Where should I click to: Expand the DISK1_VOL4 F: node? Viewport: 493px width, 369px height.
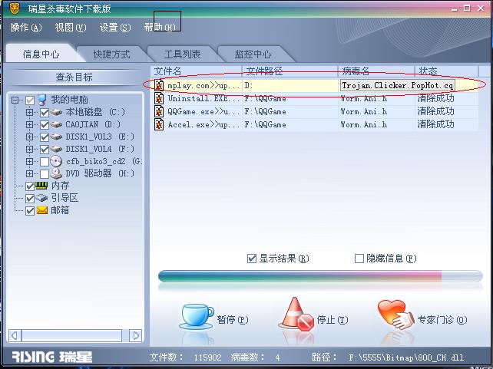[29, 149]
